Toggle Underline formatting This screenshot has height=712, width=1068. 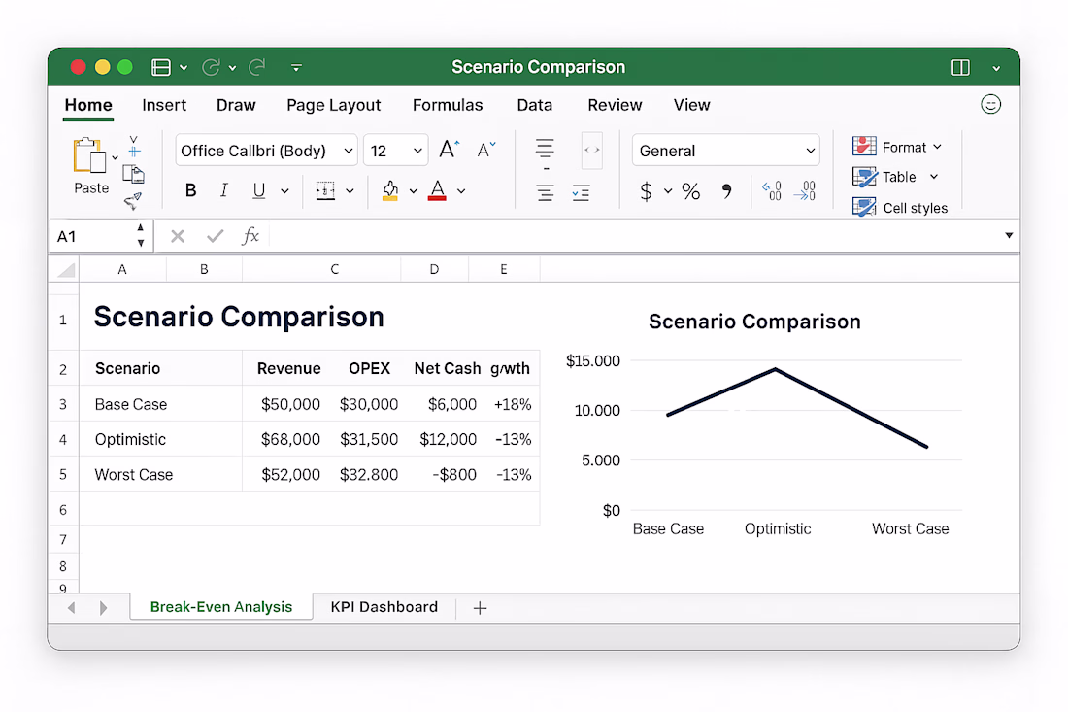click(x=259, y=190)
